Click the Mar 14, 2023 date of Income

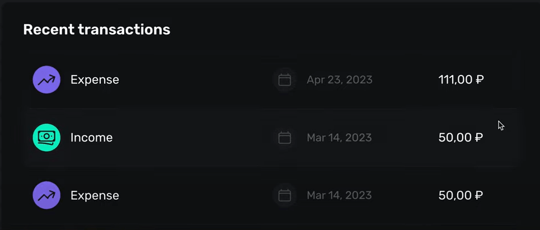pyautogui.click(x=339, y=138)
